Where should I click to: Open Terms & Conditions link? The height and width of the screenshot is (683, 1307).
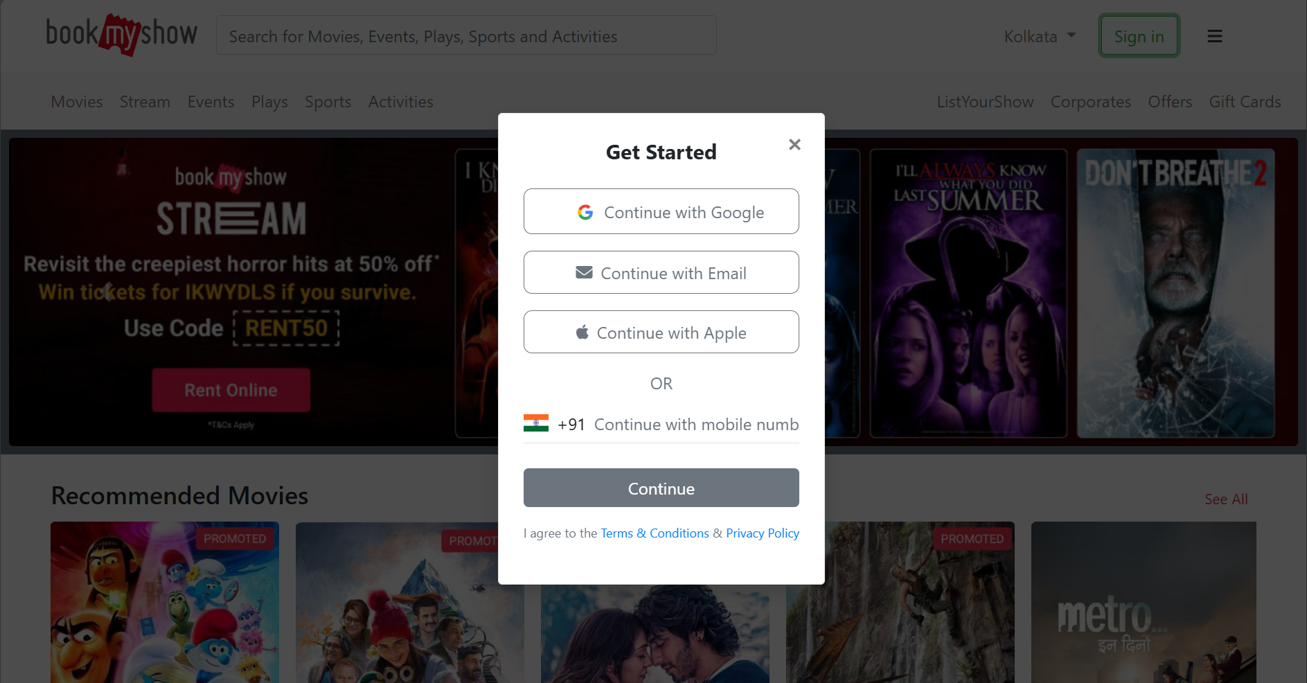click(x=655, y=533)
